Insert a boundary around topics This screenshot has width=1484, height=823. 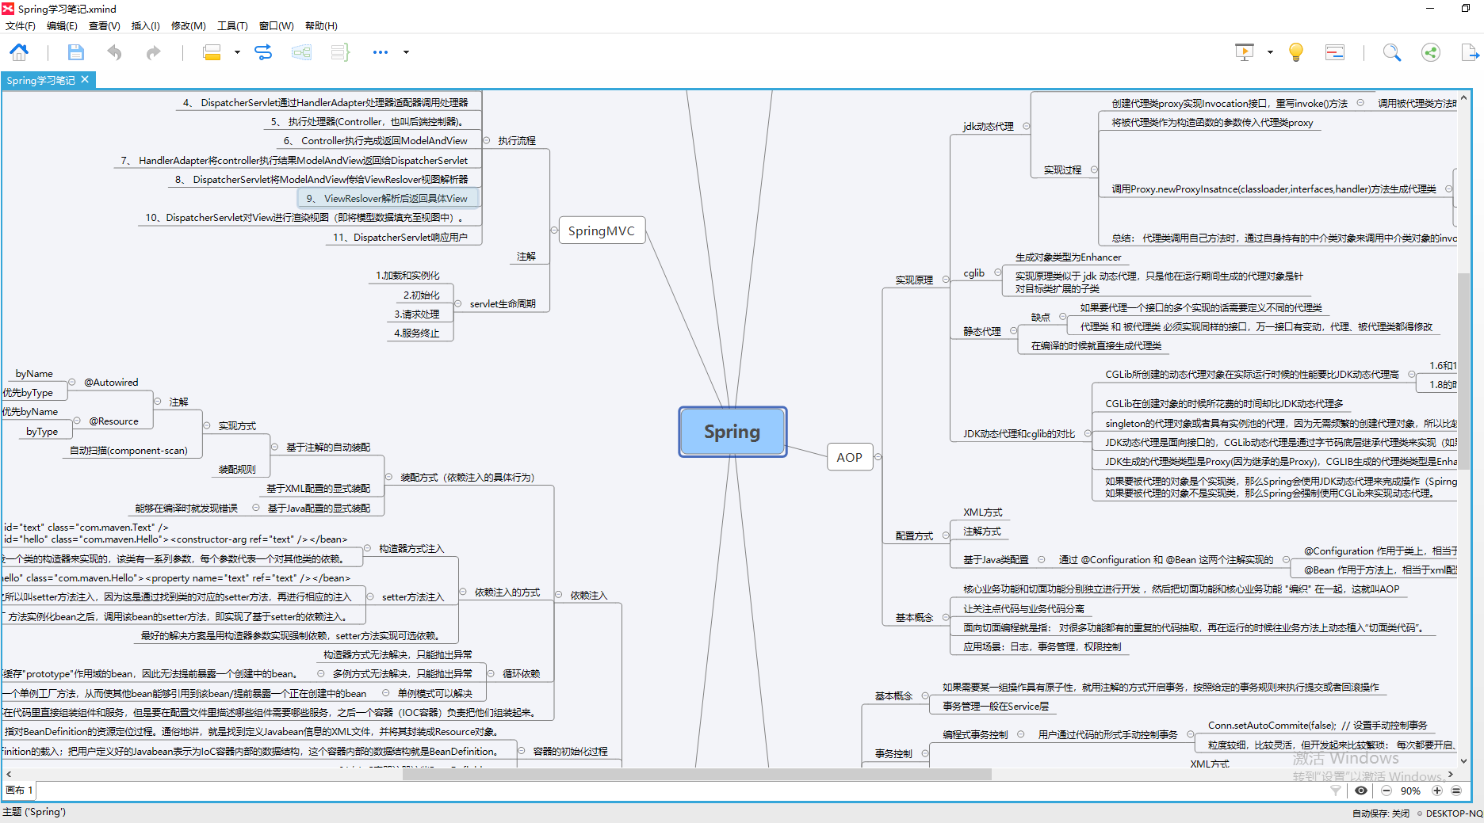click(301, 52)
